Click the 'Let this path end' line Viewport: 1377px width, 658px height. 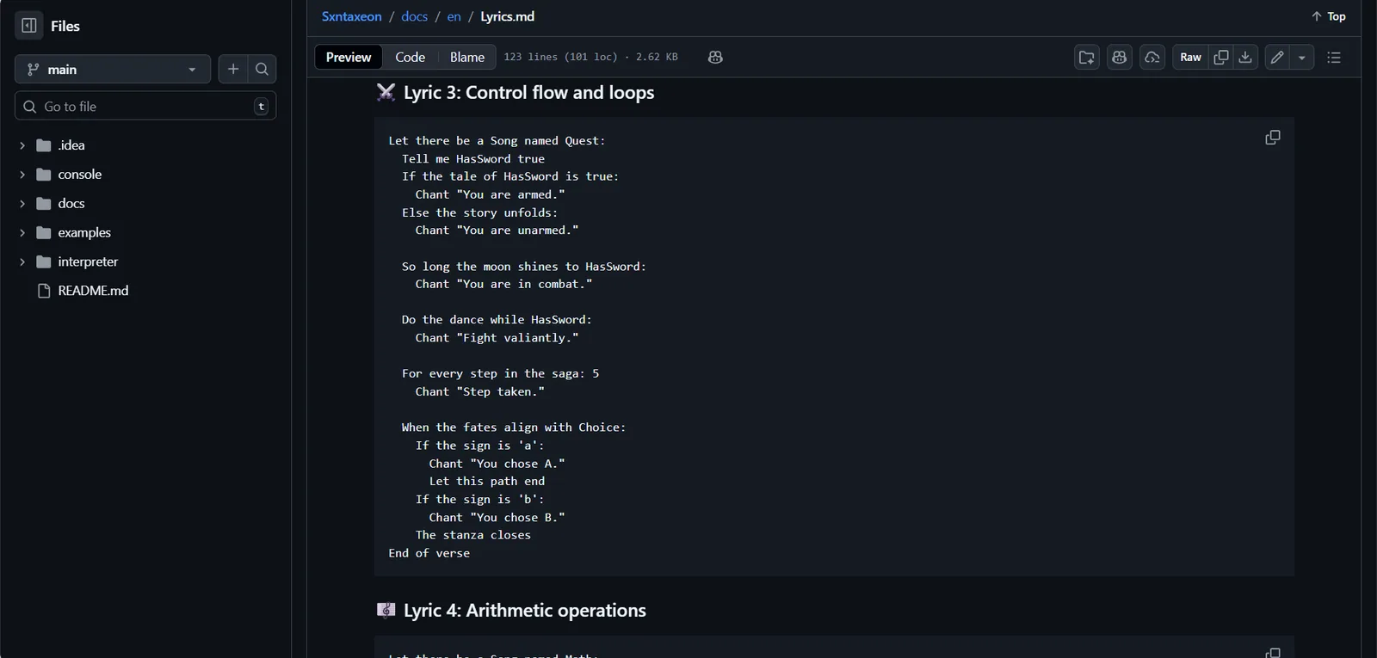[x=487, y=482]
